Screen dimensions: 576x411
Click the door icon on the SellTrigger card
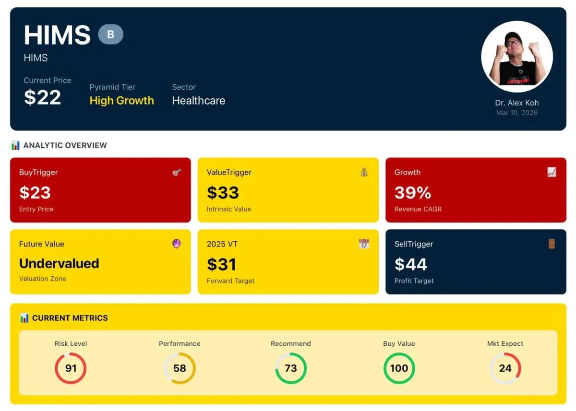[552, 244]
